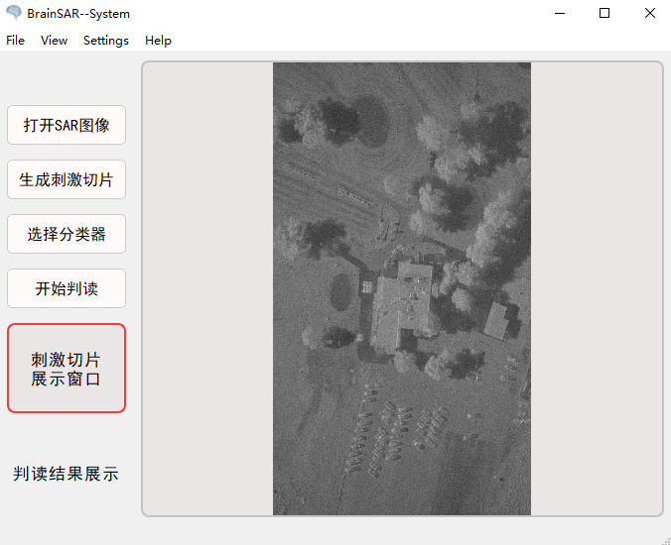Minimize the BrainSAR window
Viewport: 671px width, 545px height.
(560, 13)
